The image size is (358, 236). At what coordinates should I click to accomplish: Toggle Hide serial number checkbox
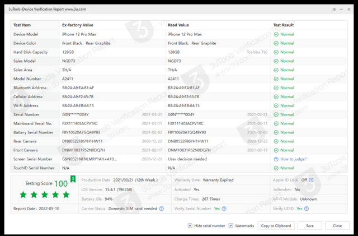[x=190, y=226]
